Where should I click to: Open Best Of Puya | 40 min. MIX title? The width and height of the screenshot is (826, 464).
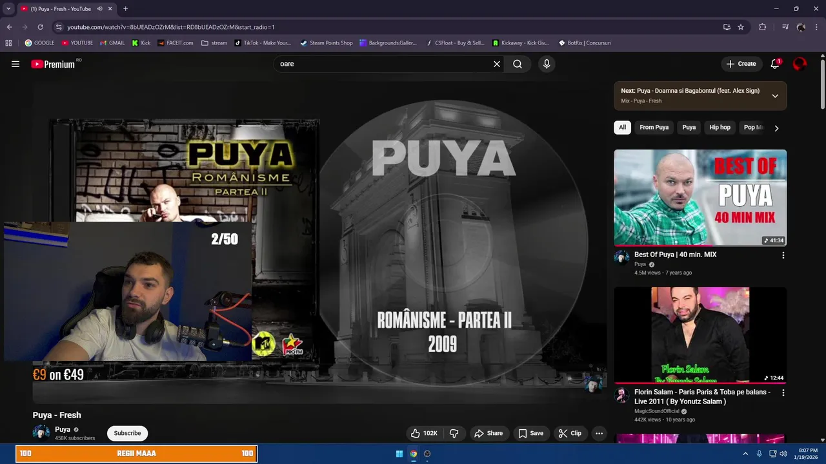coord(675,255)
